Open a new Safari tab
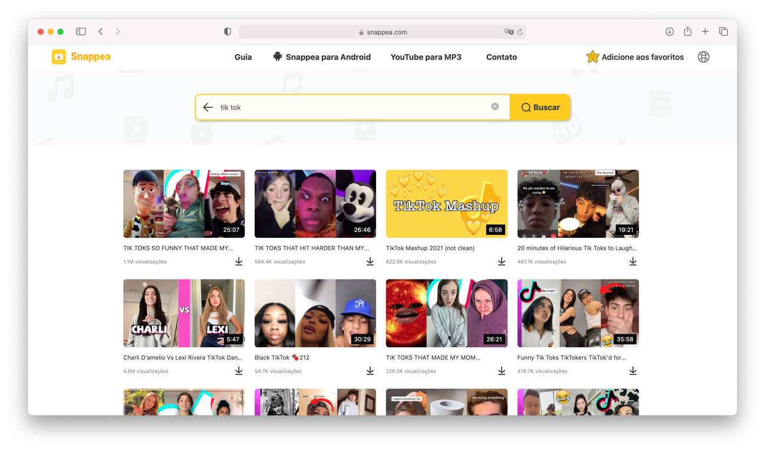The height and width of the screenshot is (452, 765). [705, 32]
